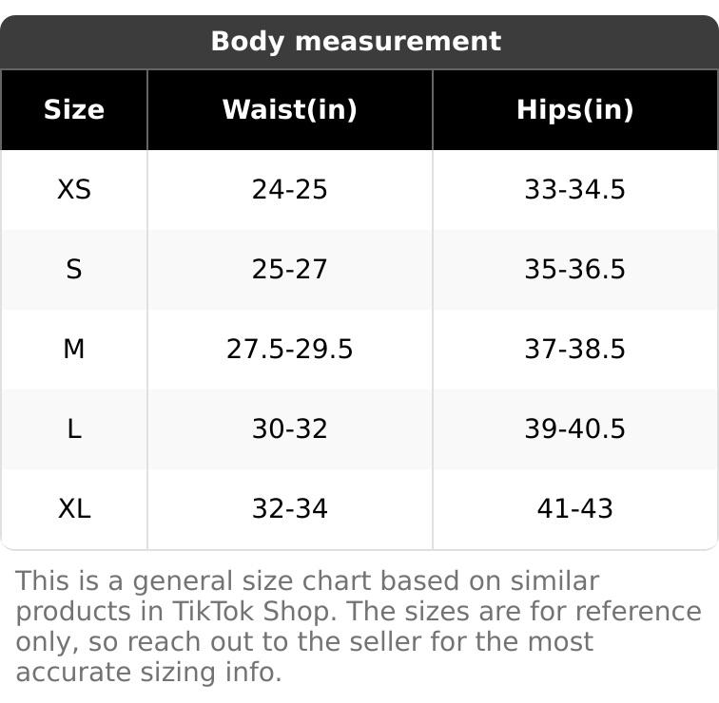Select the XS size cell
The width and height of the screenshot is (719, 703).
click(x=74, y=190)
